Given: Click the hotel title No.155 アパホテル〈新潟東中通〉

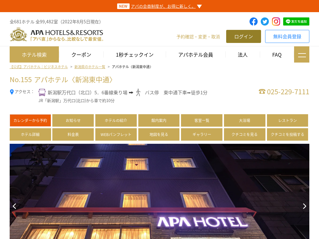Looking at the screenshot, I should coord(61,80).
